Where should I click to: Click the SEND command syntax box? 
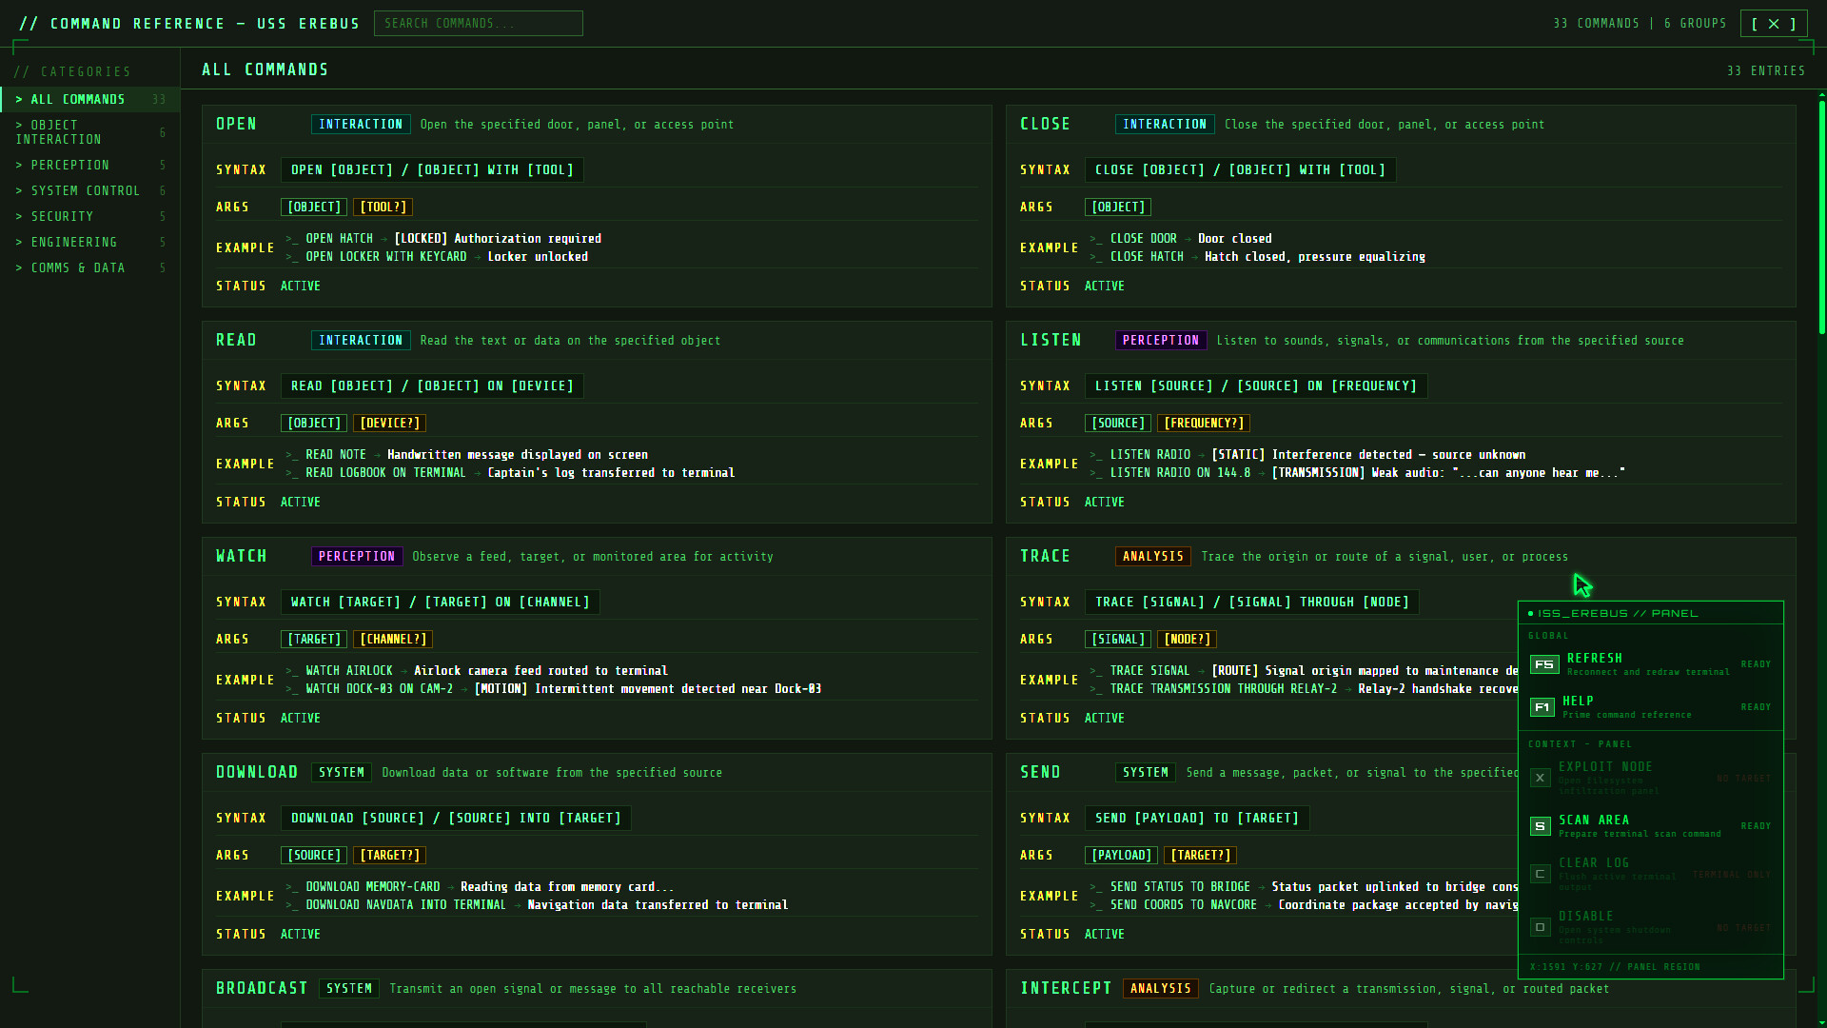click(x=1197, y=819)
